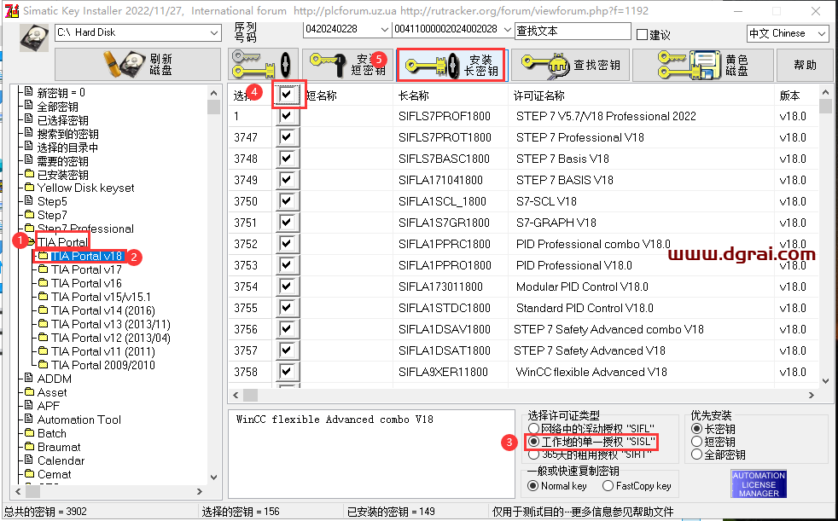Select the TIA Portal v15/v15.1 folder
Screen dimensions: 838x521
[101, 297]
